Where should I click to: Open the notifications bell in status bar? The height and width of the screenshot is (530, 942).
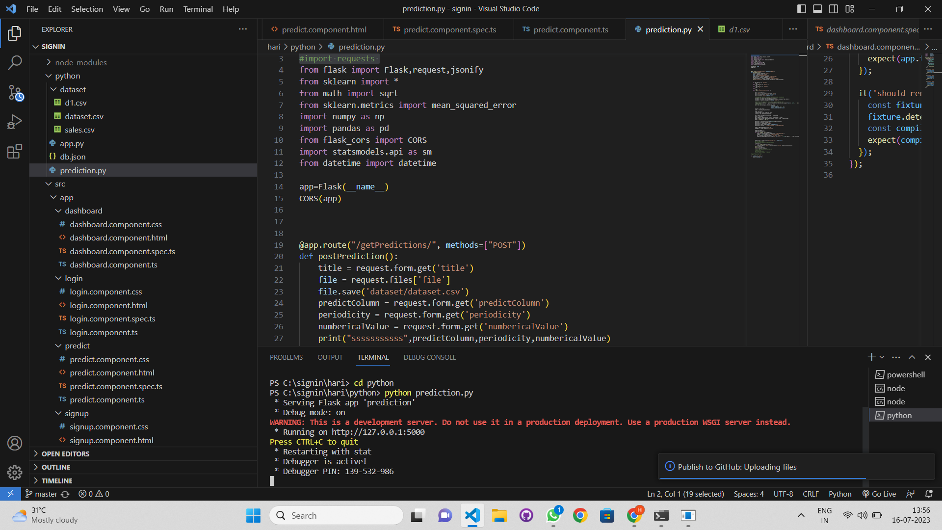(x=928, y=494)
